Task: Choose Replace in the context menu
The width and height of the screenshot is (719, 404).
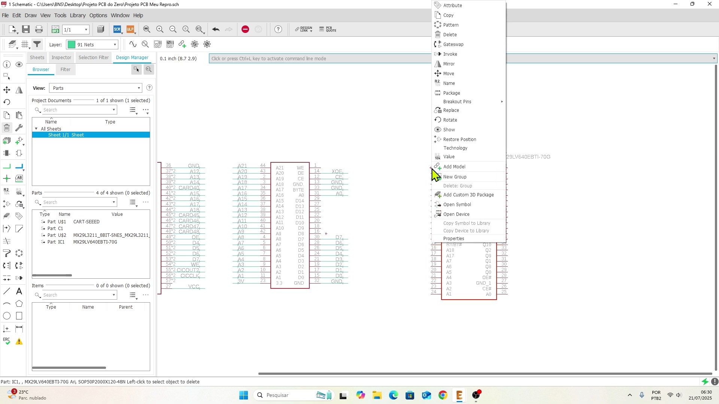Action: [469, 110]
